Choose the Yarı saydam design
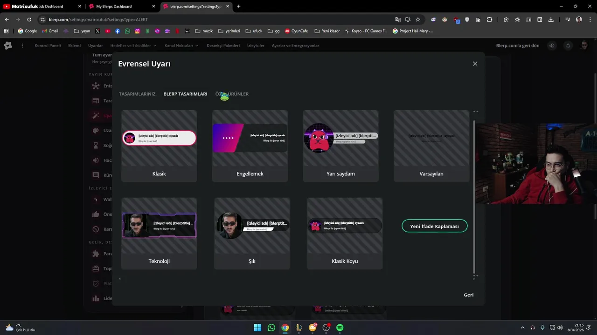 coord(340,146)
